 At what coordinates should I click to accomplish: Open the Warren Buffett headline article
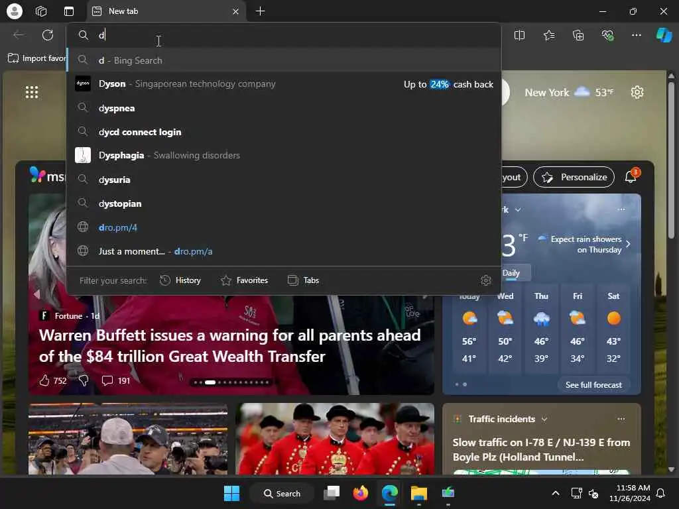pyautogui.click(x=229, y=346)
